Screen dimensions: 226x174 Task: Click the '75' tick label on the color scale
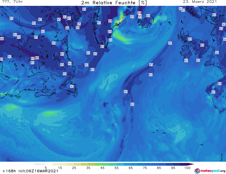[145, 168]
